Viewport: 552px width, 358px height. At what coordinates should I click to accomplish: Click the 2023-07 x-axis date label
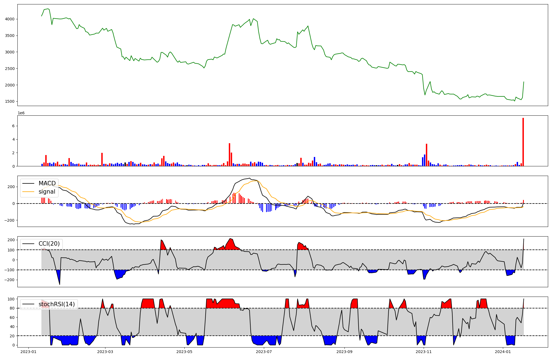click(x=264, y=352)
